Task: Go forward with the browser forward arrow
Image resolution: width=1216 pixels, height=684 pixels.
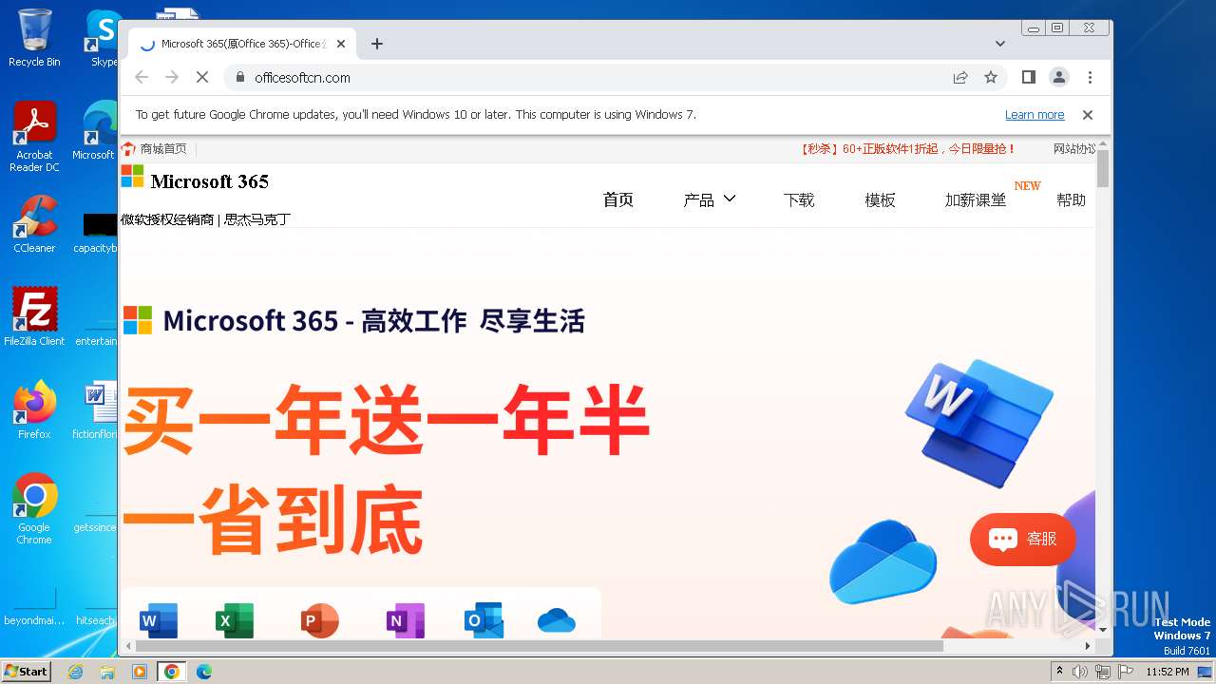Action: pos(172,77)
